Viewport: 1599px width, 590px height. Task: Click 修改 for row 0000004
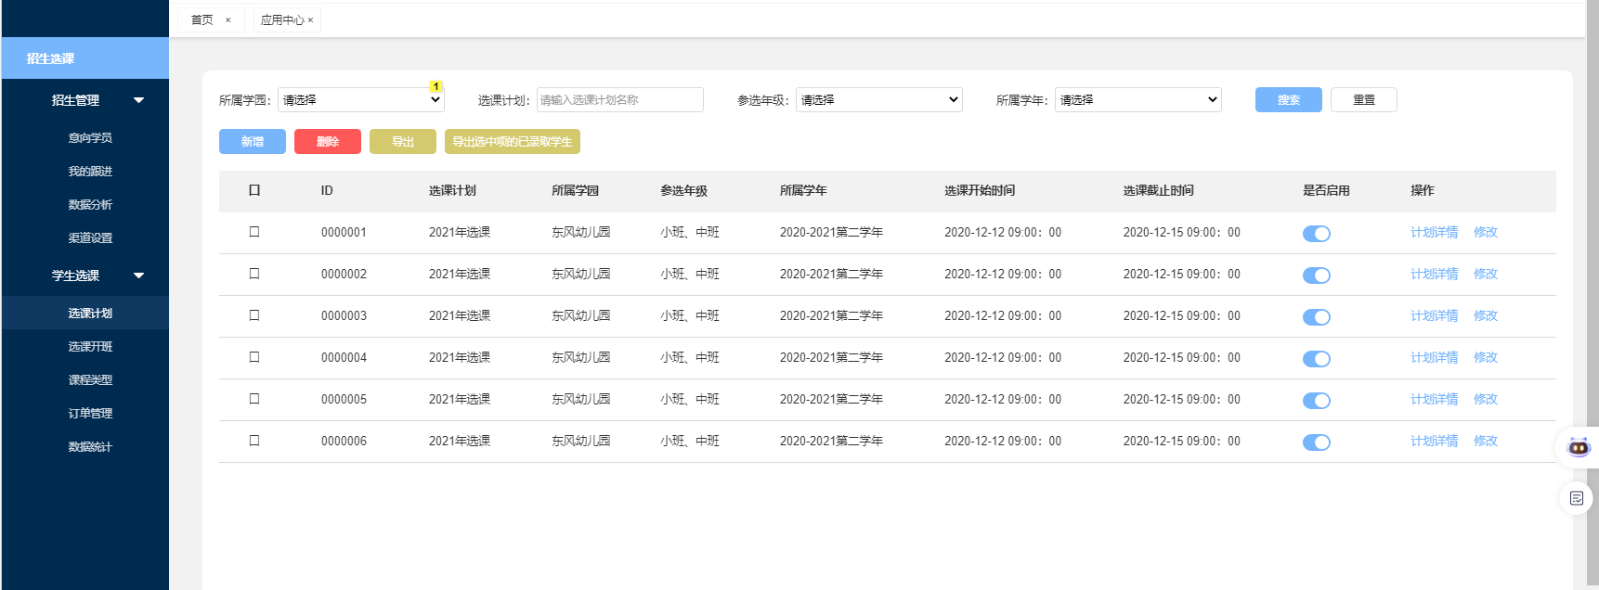1486,357
